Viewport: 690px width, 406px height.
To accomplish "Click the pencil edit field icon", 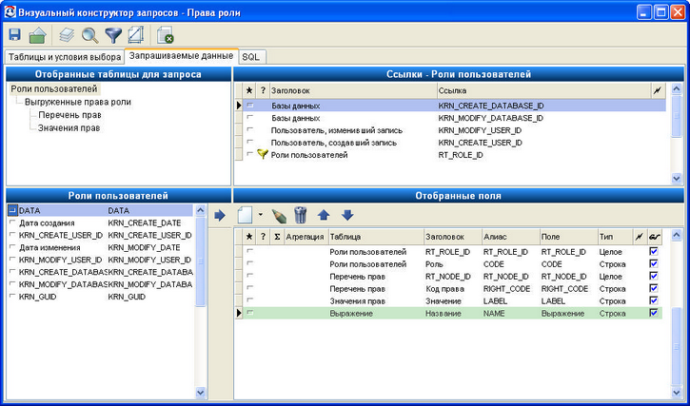I will [279, 215].
